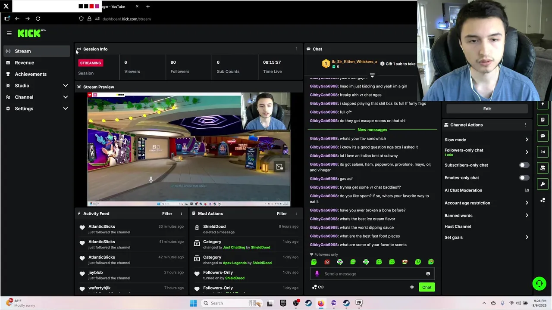Open Slow mode options chevron
This screenshot has height=310, width=552.
click(527, 140)
